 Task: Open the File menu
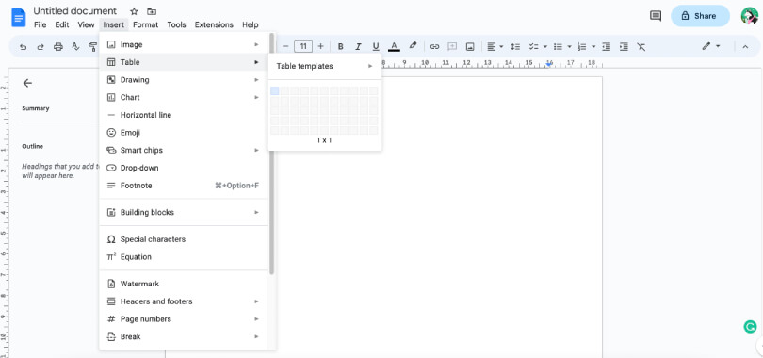click(41, 24)
